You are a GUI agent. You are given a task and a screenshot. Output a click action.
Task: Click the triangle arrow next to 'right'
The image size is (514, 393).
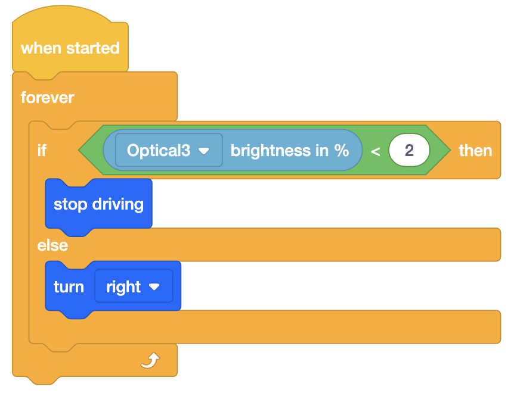(x=155, y=286)
